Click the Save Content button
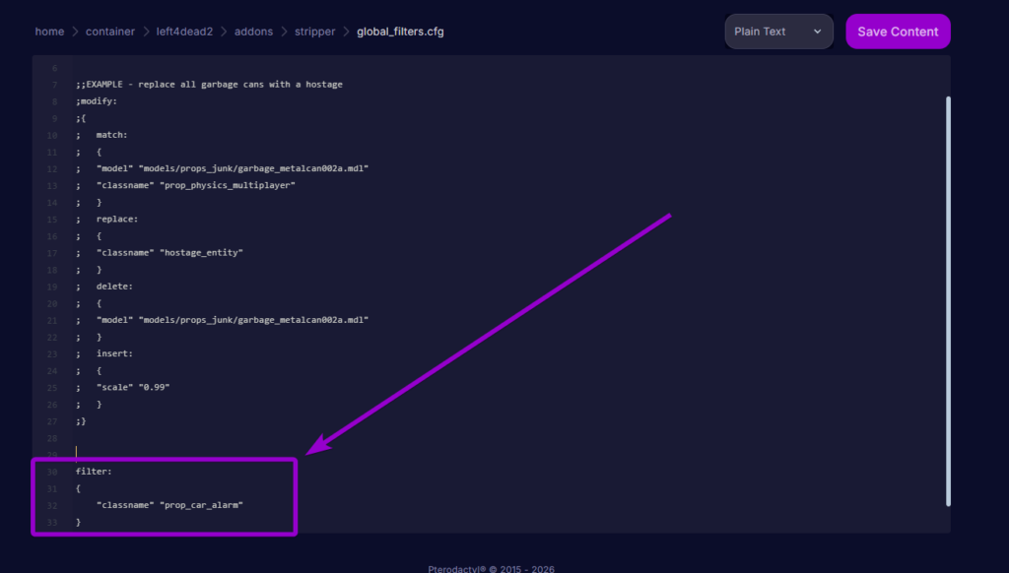This screenshot has width=1009, height=573. coord(897,31)
